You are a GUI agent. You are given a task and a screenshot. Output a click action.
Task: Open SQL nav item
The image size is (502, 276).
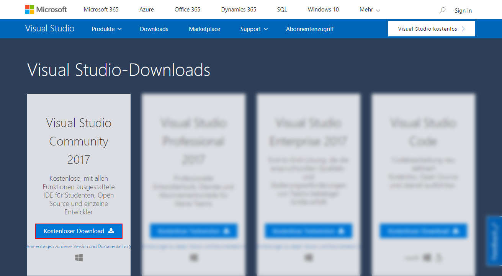coord(282,10)
